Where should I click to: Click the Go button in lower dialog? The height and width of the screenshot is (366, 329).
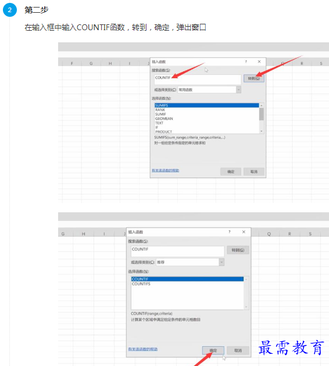point(238,250)
